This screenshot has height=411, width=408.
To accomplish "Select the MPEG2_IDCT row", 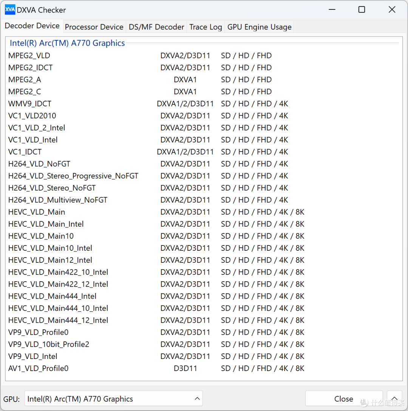I will click(x=204, y=67).
